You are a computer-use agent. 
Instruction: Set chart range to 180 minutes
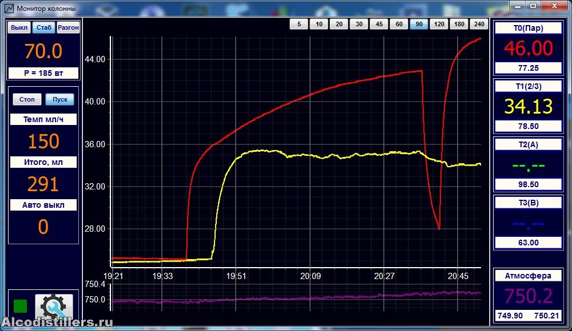pos(459,24)
